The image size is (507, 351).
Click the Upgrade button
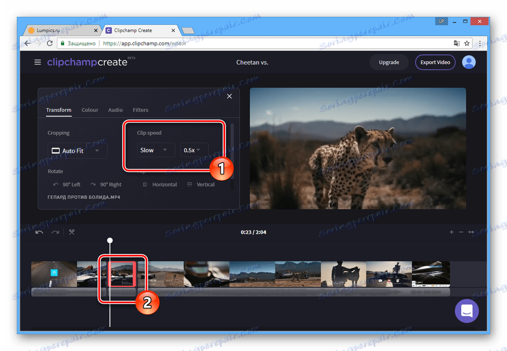click(x=389, y=62)
